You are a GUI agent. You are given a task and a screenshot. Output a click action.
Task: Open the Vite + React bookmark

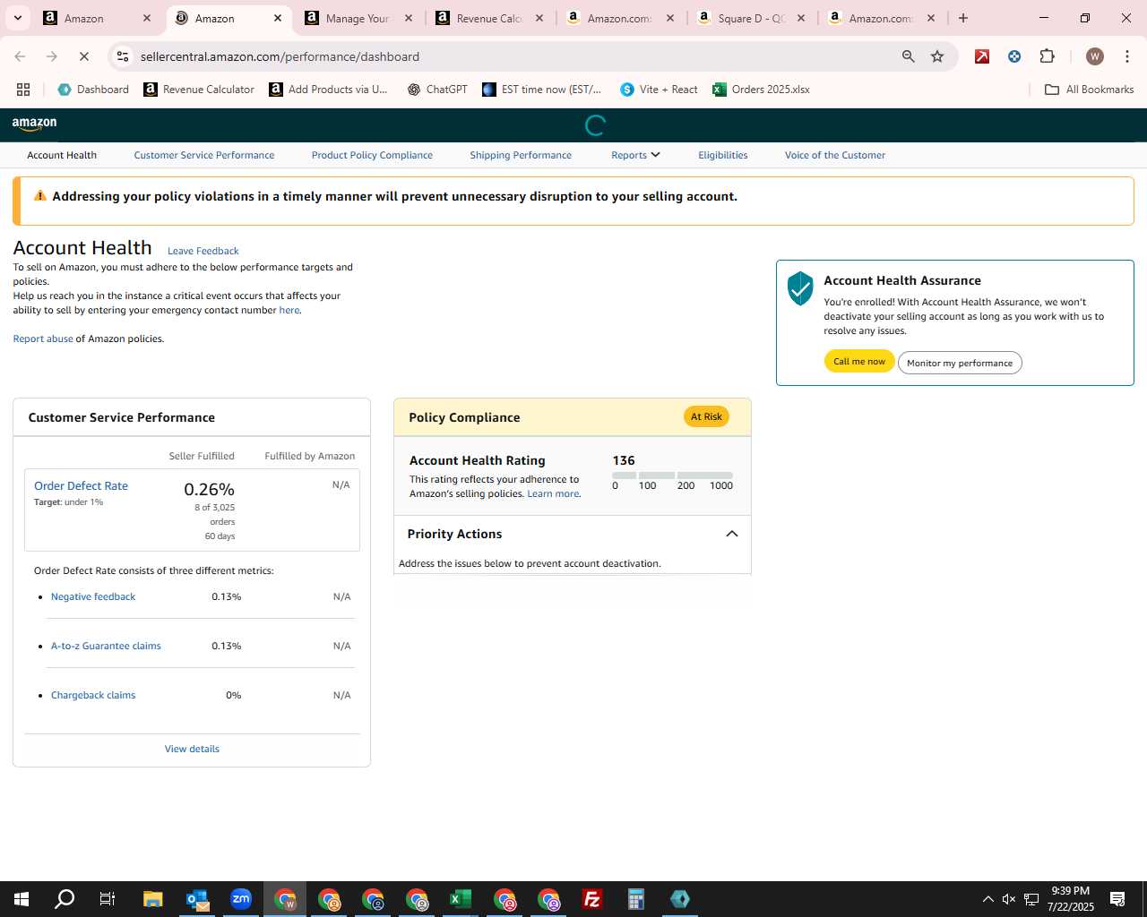coord(659,90)
